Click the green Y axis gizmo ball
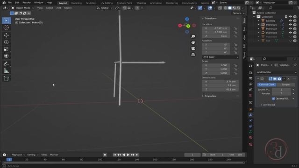The image size is (299, 168). (x=188, y=26)
